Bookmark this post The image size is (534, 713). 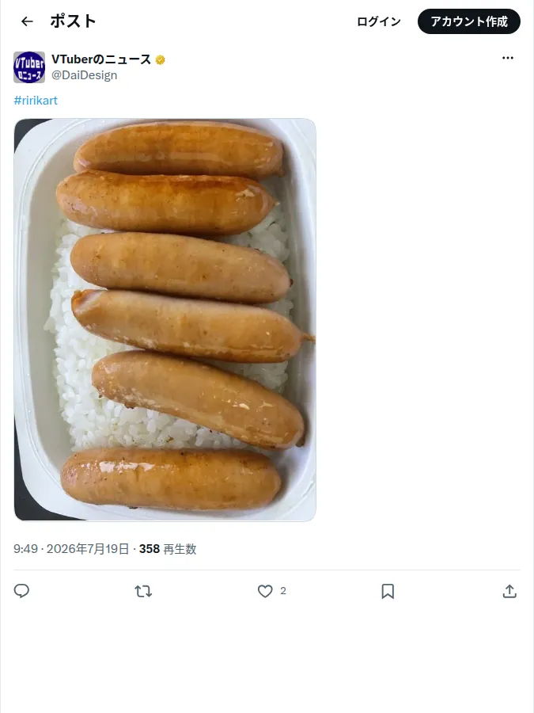click(388, 591)
